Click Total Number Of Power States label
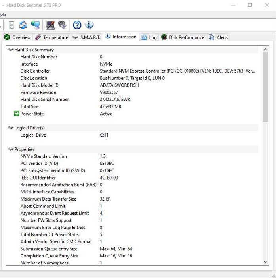Viewport: 276px width, 278px height. [x=50, y=234]
